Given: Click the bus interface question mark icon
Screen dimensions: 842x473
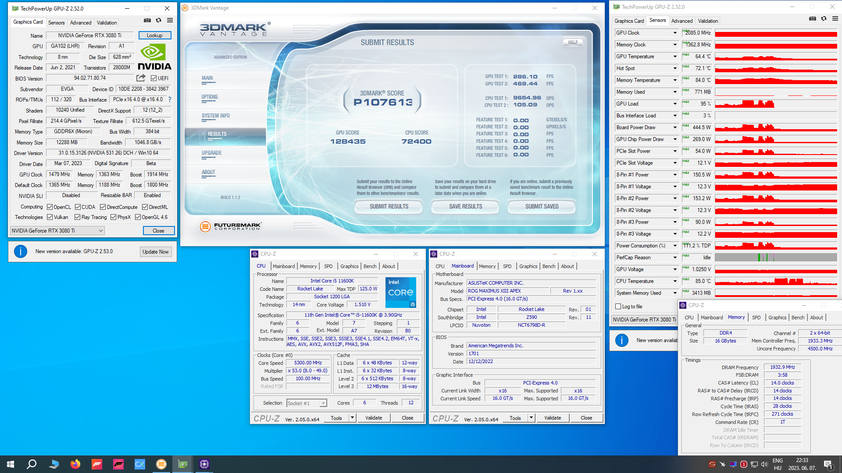Looking at the screenshot, I should click(x=170, y=99).
